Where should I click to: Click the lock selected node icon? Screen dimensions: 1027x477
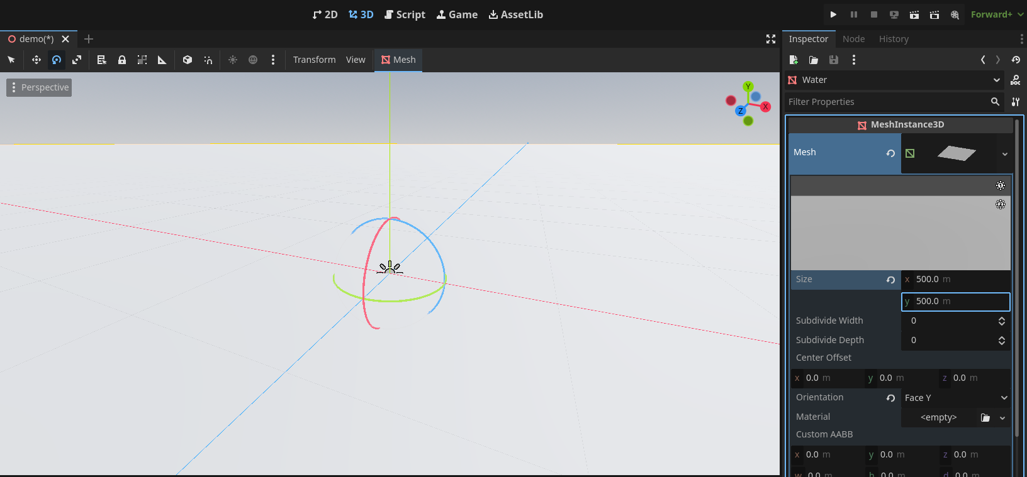click(122, 60)
